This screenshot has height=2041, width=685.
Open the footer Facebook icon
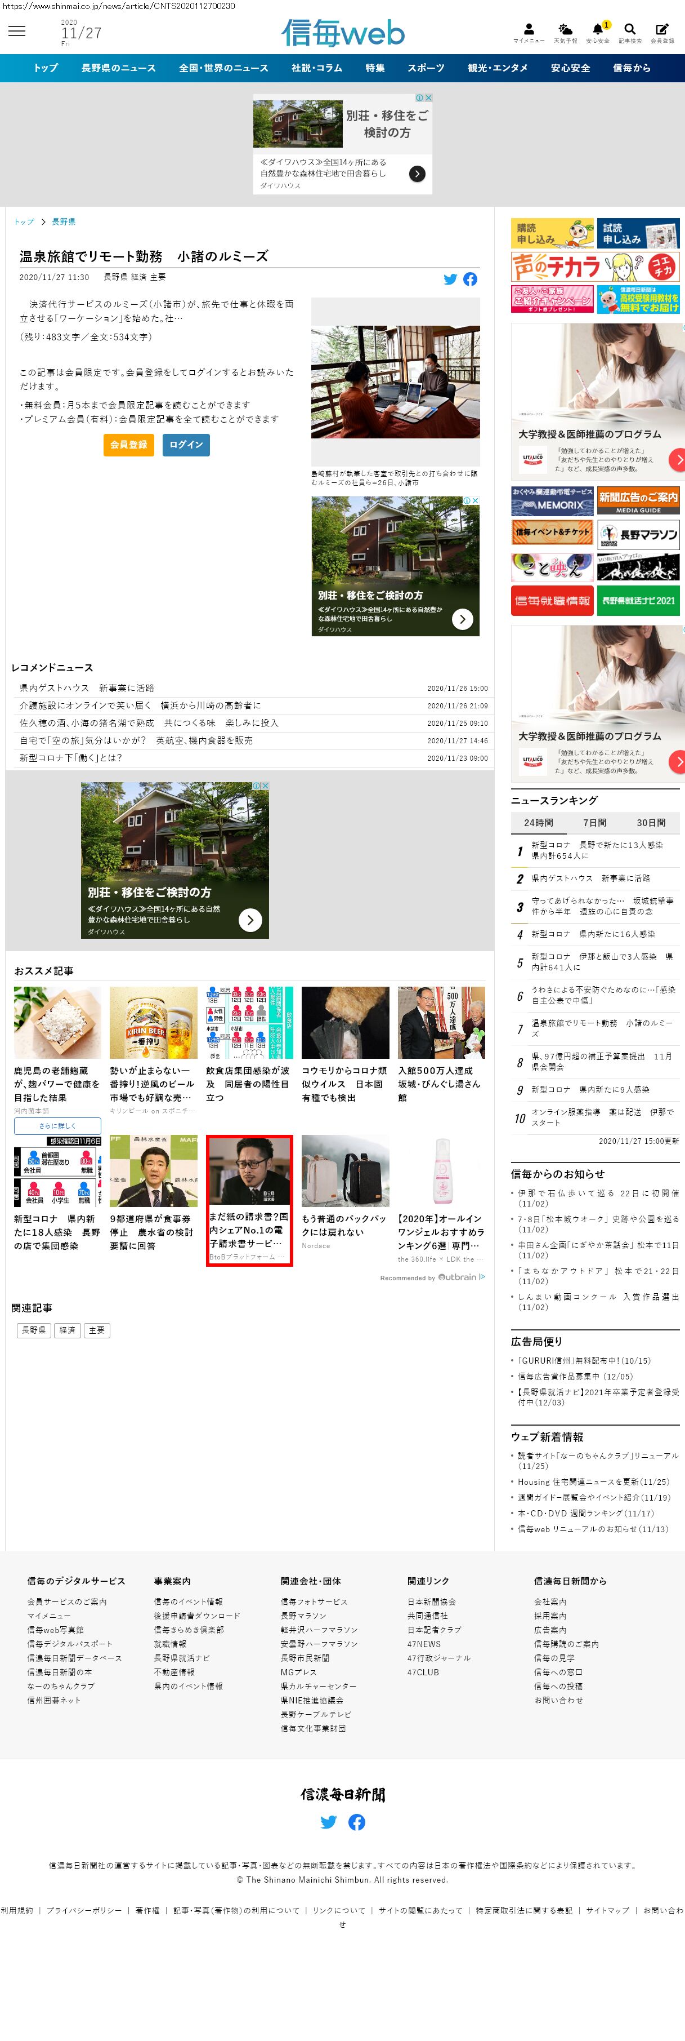tap(357, 1822)
